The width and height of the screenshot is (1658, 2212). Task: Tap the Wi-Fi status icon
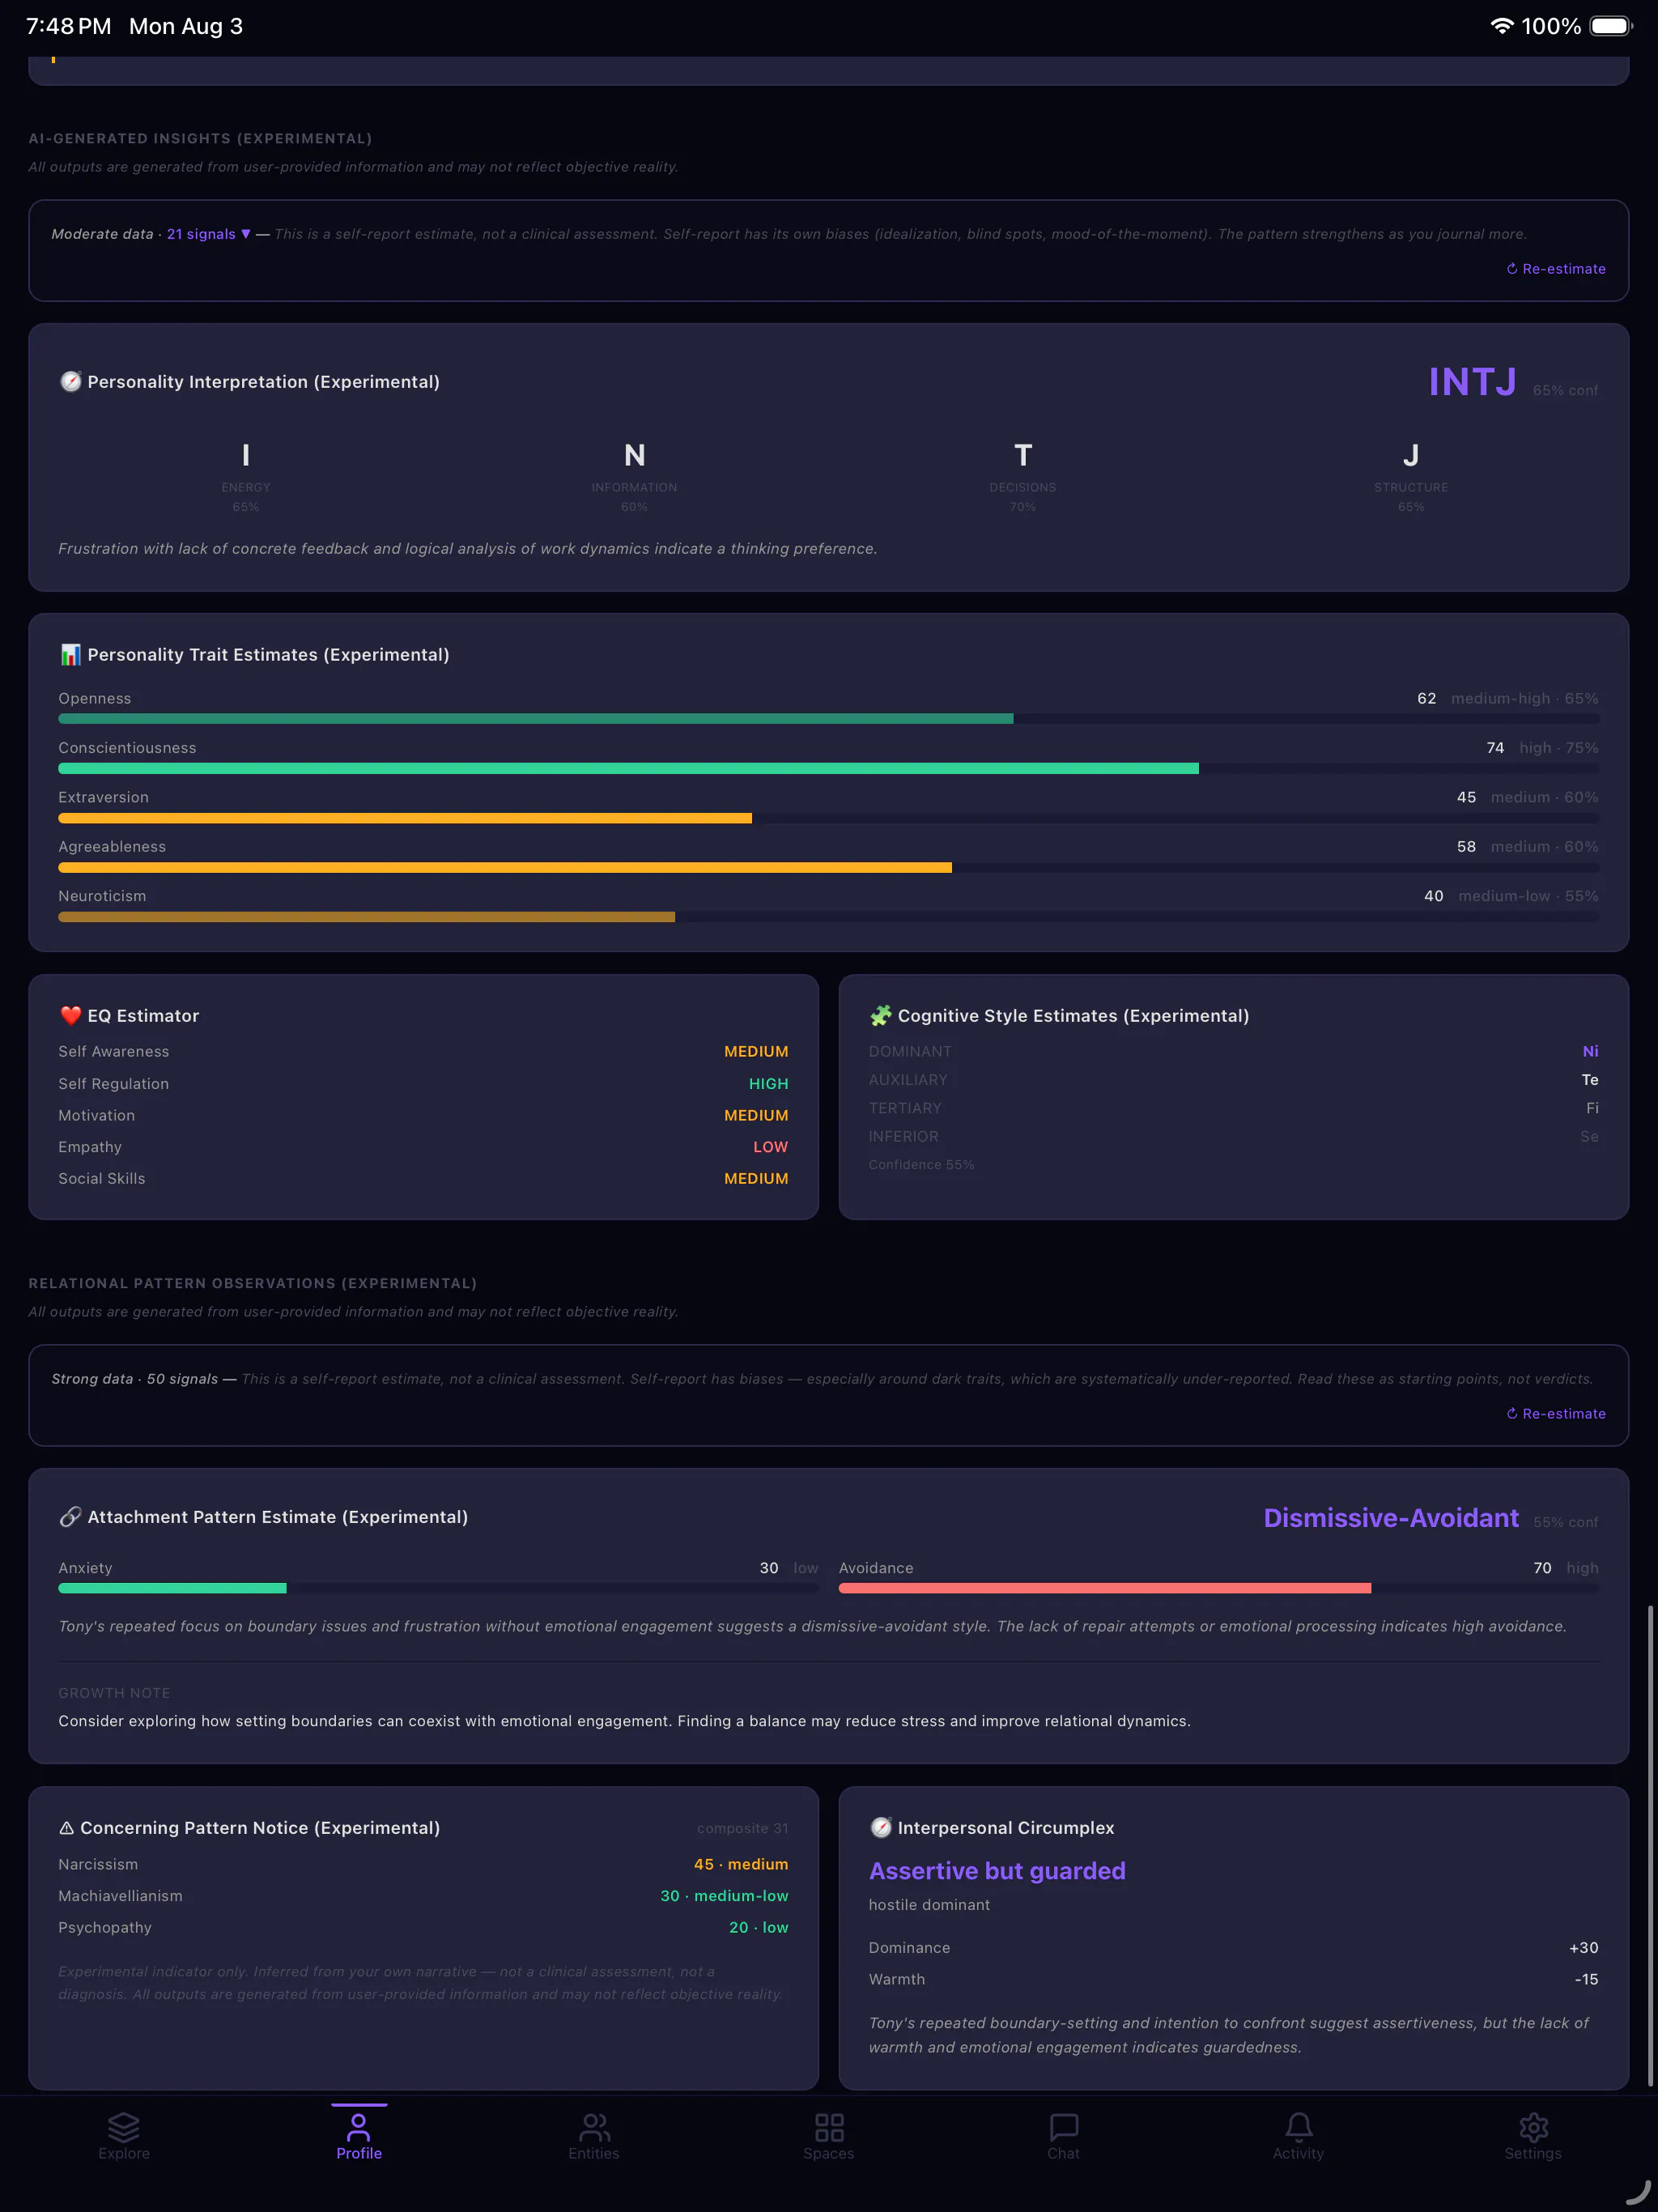click(1501, 26)
